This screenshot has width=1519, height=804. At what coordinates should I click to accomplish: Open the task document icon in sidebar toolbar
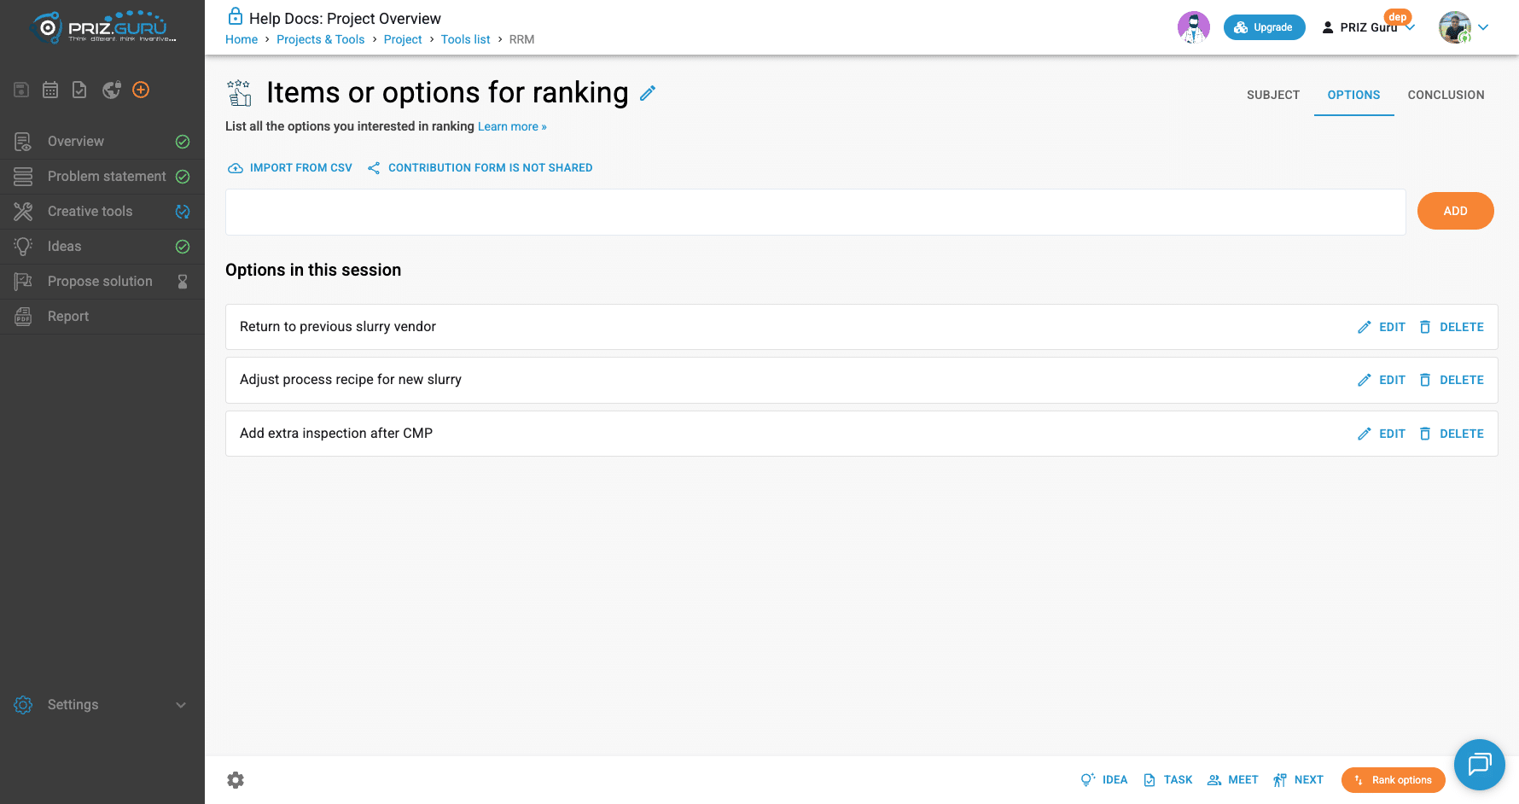79,90
